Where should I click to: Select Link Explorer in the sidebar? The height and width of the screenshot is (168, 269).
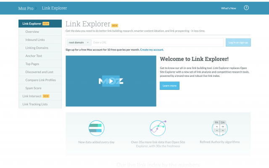(40, 24)
